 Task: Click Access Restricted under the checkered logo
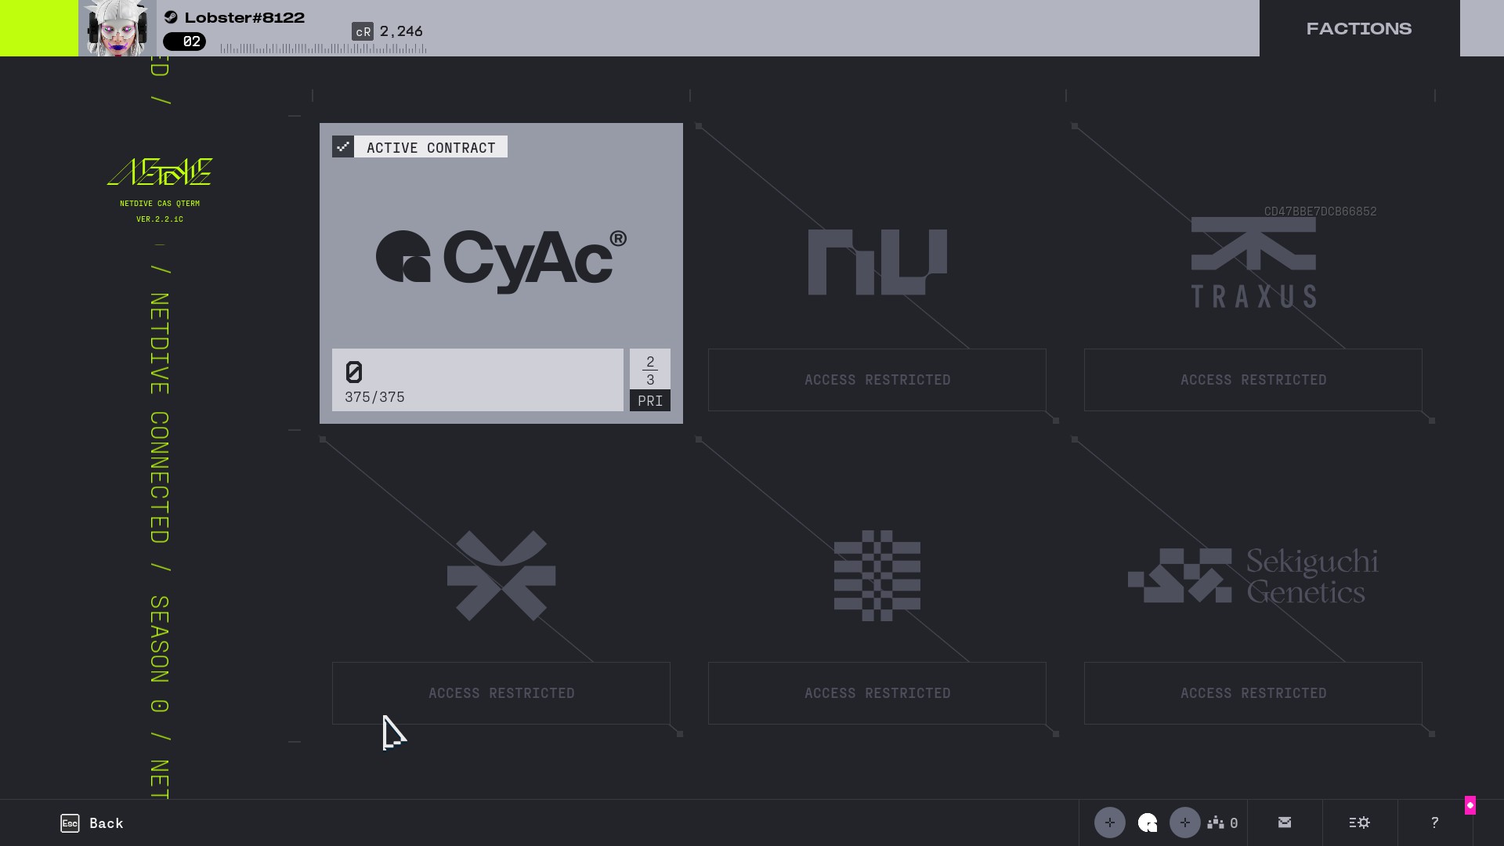tap(877, 693)
